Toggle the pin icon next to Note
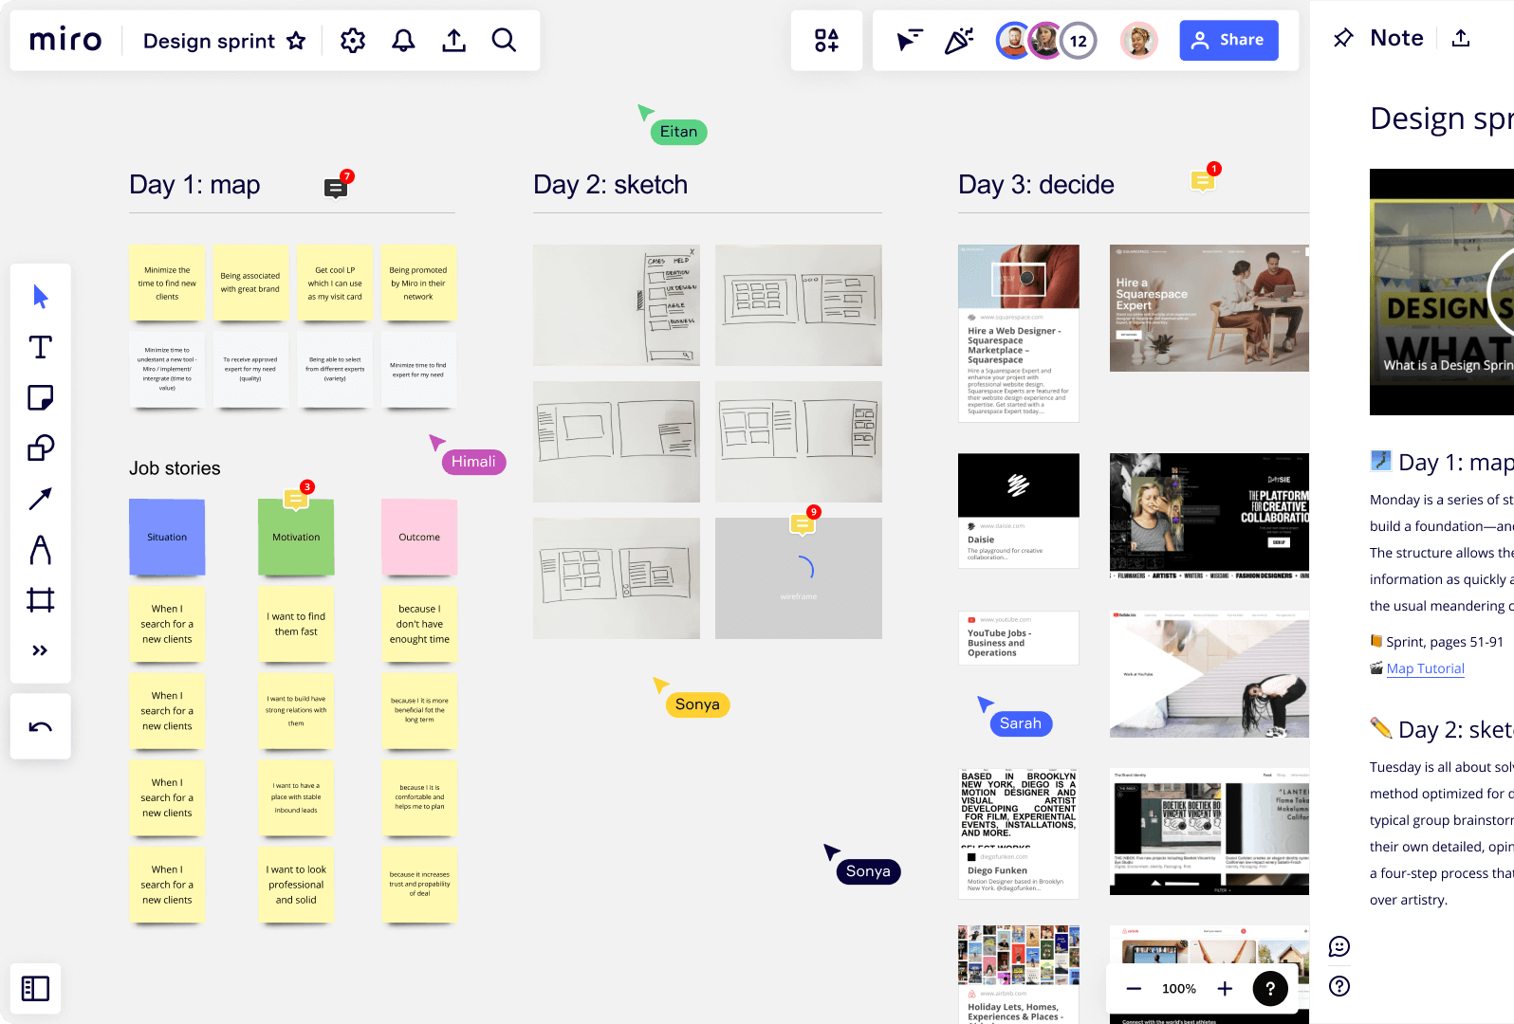 (x=1343, y=38)
